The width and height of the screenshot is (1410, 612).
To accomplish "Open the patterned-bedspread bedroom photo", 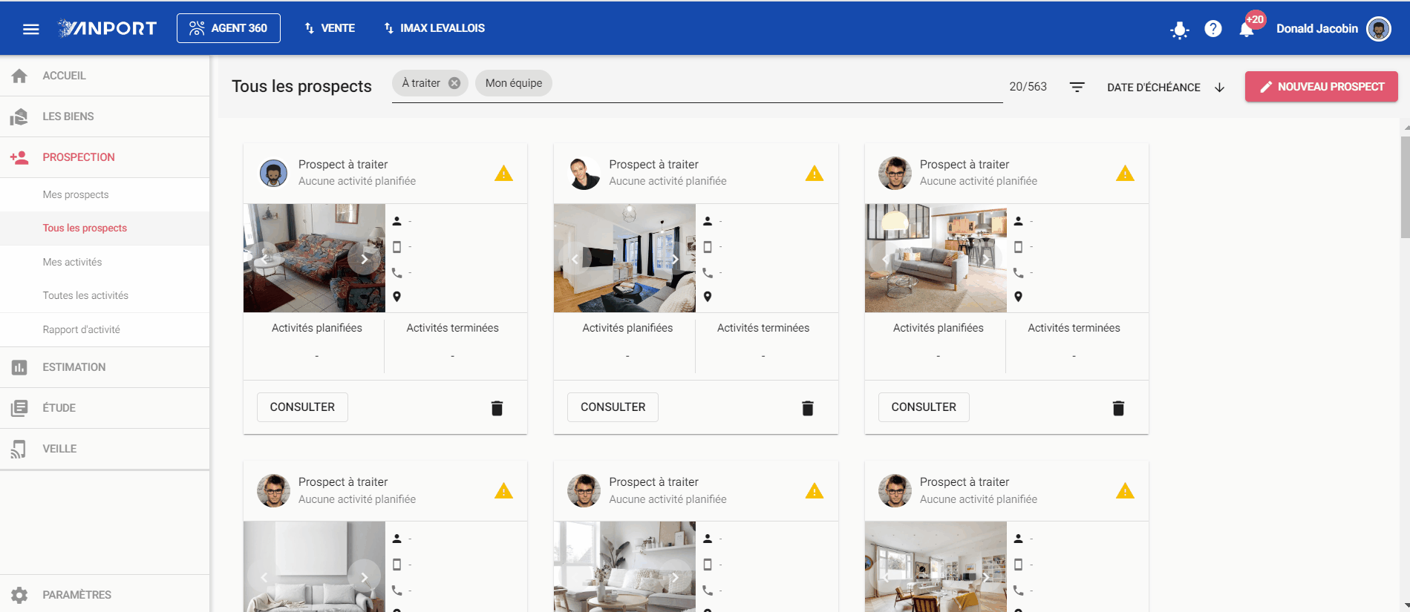I will point(314,258).
